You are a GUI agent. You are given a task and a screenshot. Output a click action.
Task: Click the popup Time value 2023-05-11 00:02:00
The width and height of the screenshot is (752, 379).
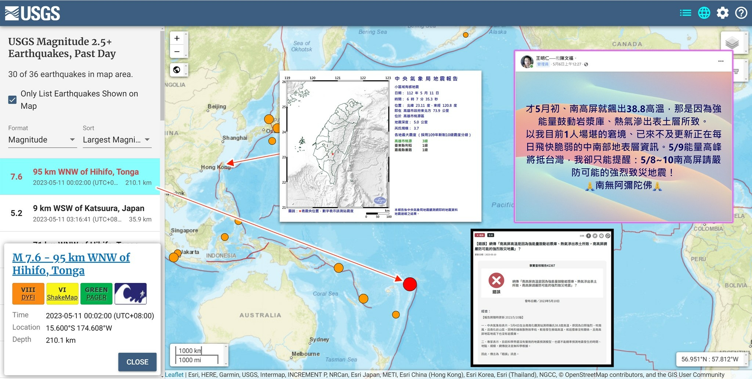click(x=100, y=316)
